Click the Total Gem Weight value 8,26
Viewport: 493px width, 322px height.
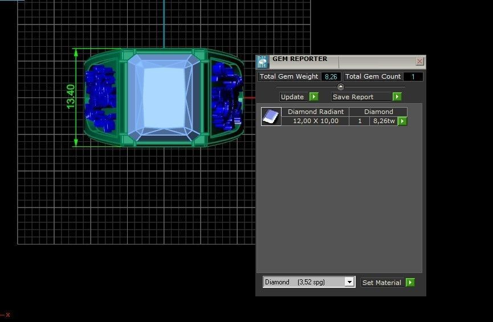point(331,77)
